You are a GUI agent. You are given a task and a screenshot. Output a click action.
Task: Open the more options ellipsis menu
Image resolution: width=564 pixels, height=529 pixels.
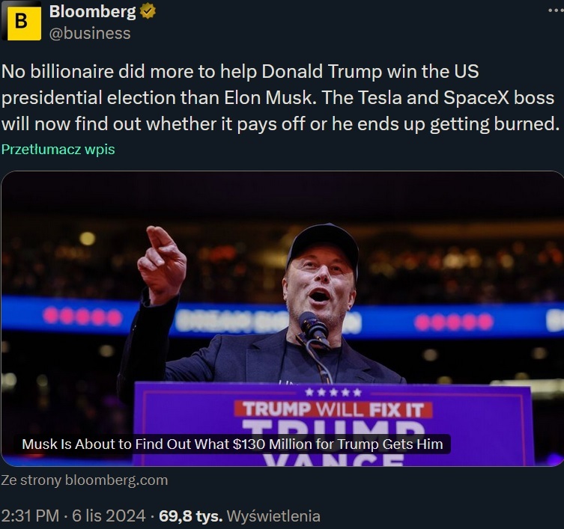click(x=555, y=12)
